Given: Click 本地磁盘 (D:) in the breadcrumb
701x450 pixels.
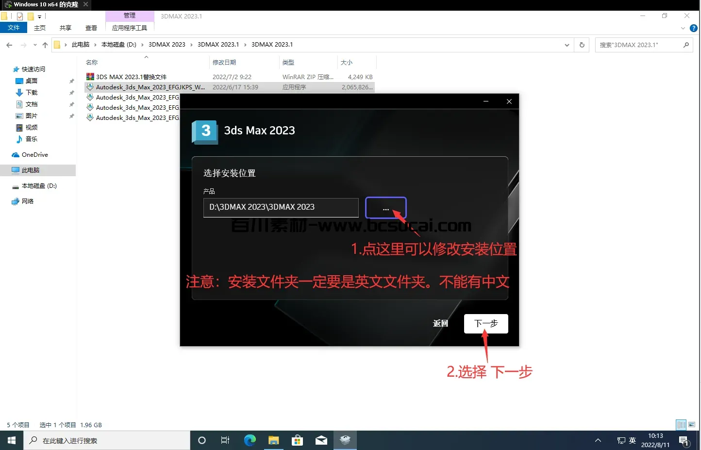Looking at the screenshot, I should point(119,45).
